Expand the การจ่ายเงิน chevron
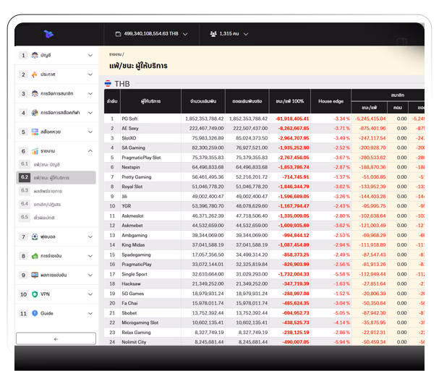Image resolution: width=439 pixels, height=371 pixels. (90, 256)
